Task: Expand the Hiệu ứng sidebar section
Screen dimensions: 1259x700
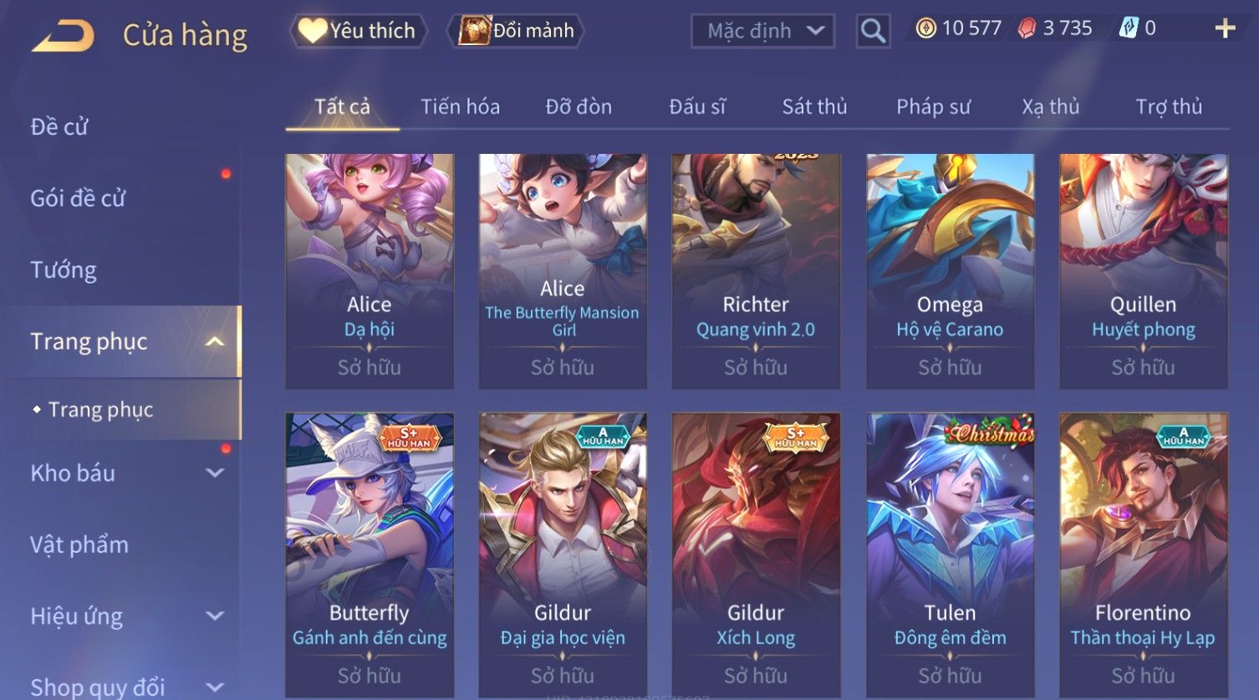Action: [x=215, y=616]
